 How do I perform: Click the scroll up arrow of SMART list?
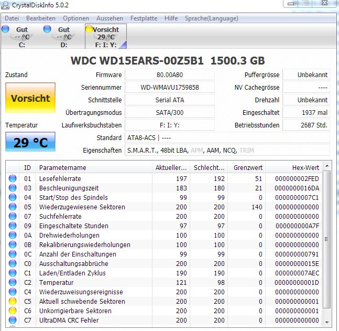pyautogui.click(x=327, y=166)
